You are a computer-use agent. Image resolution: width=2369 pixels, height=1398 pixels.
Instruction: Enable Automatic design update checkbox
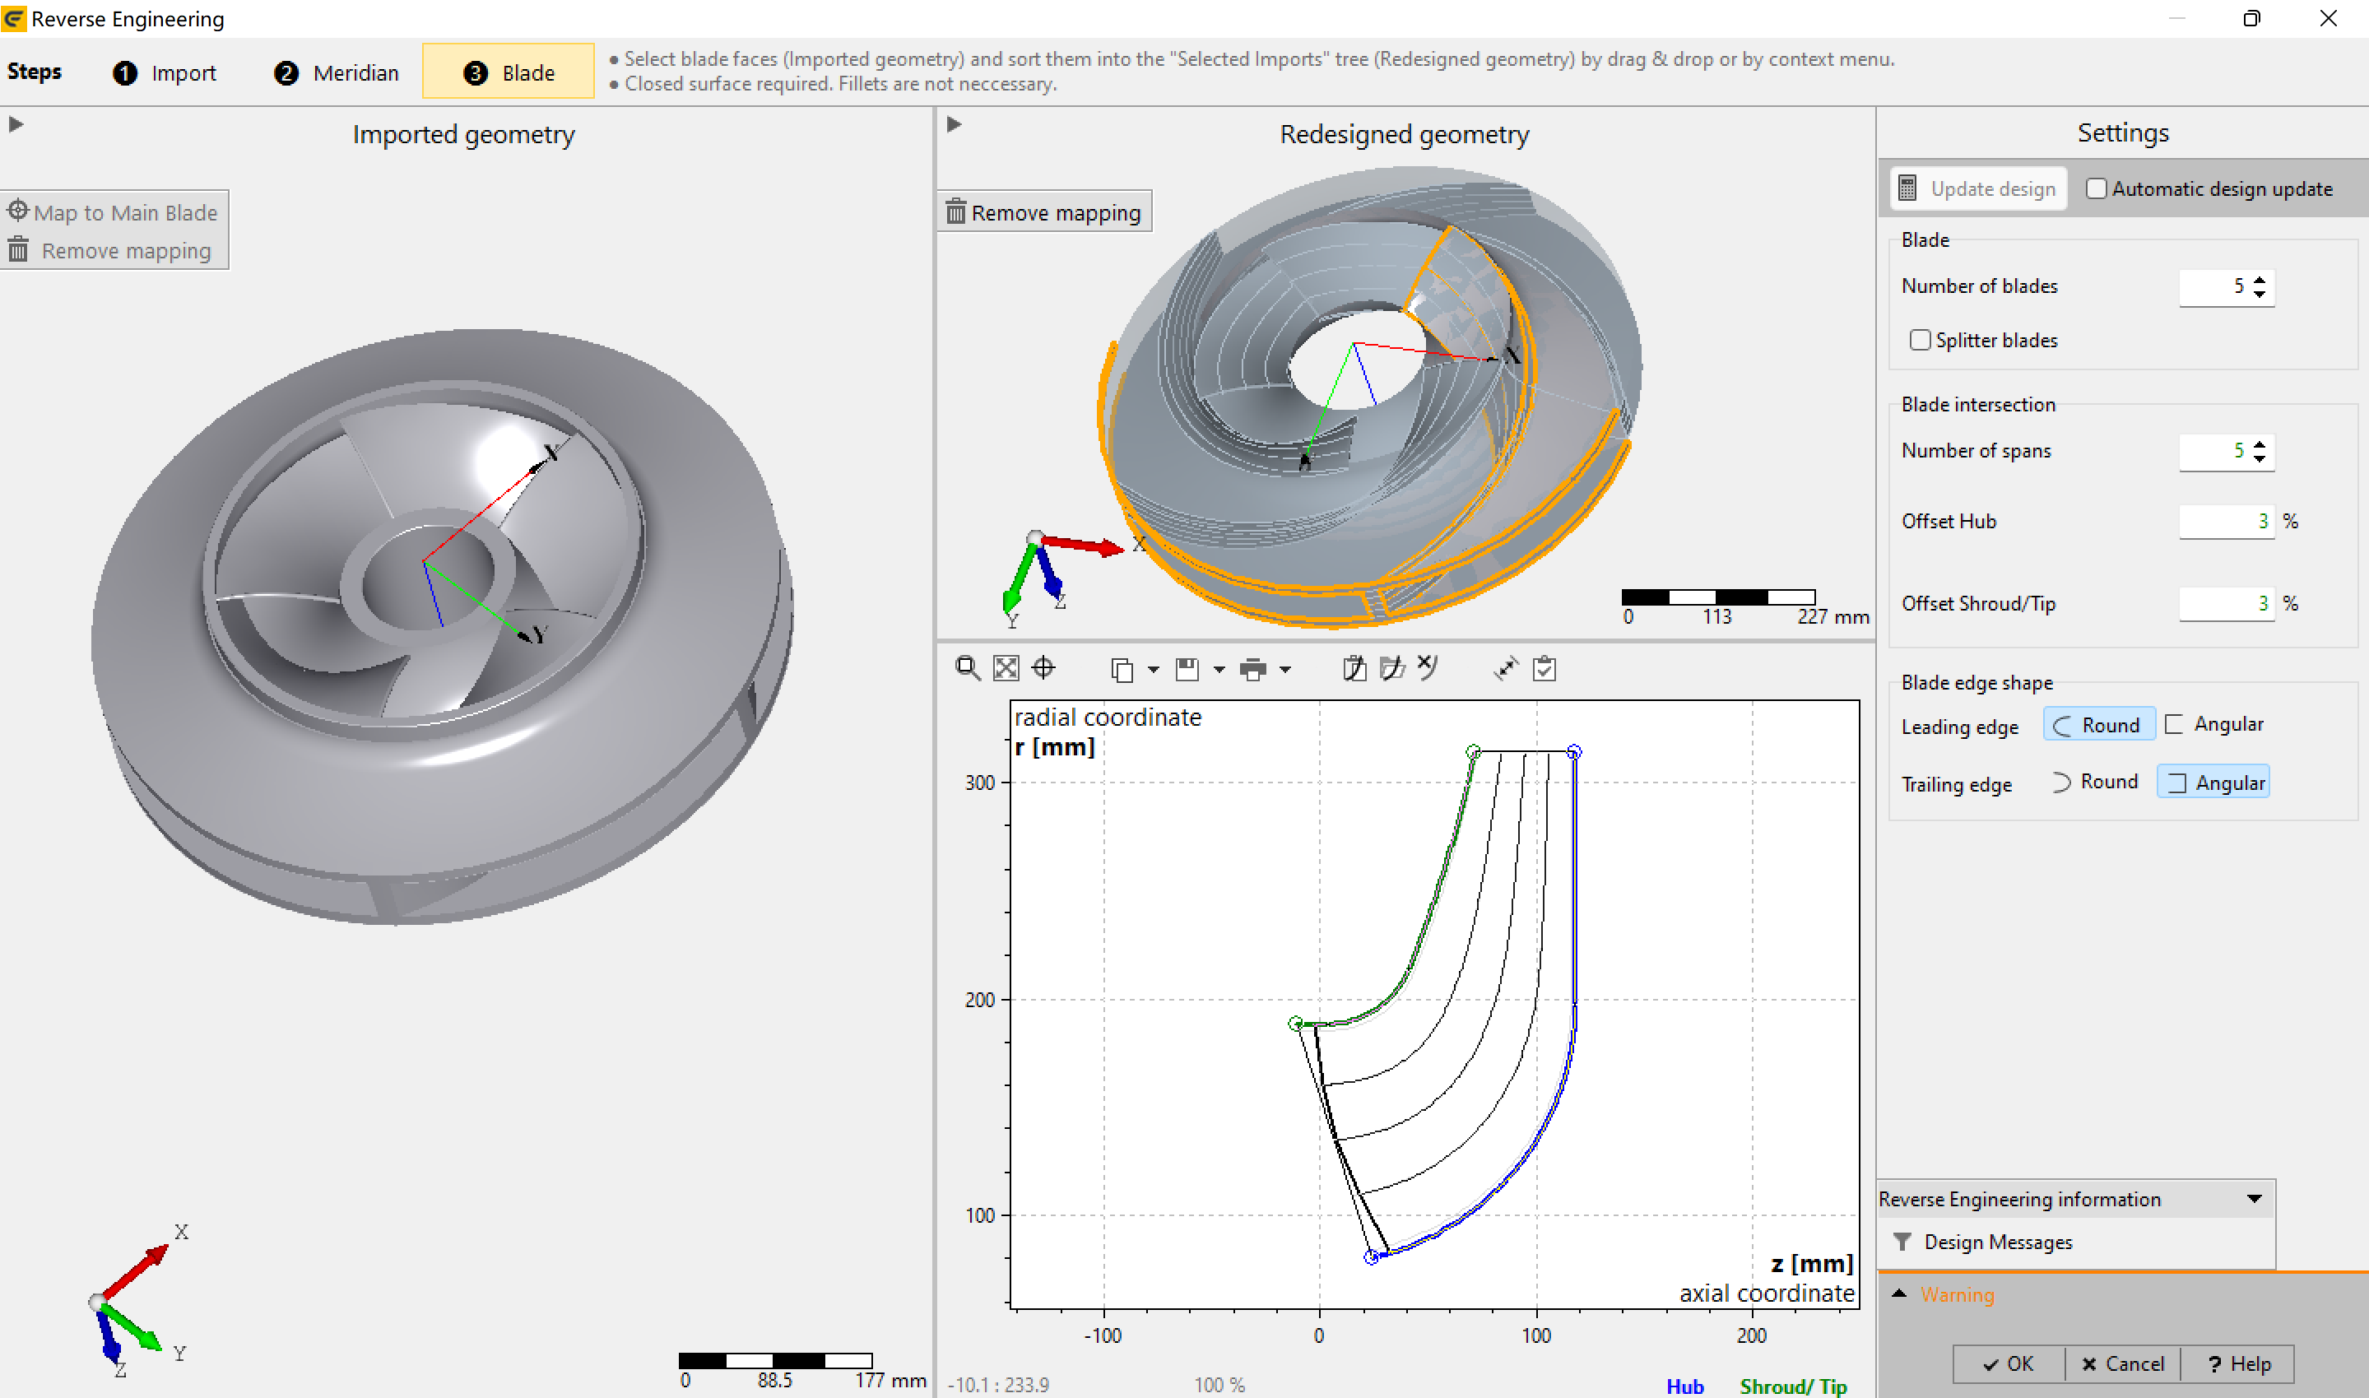click(2097, 188)
